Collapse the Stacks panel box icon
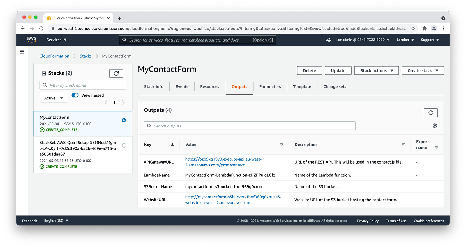 pyautogui.click(x=44, y=73)
